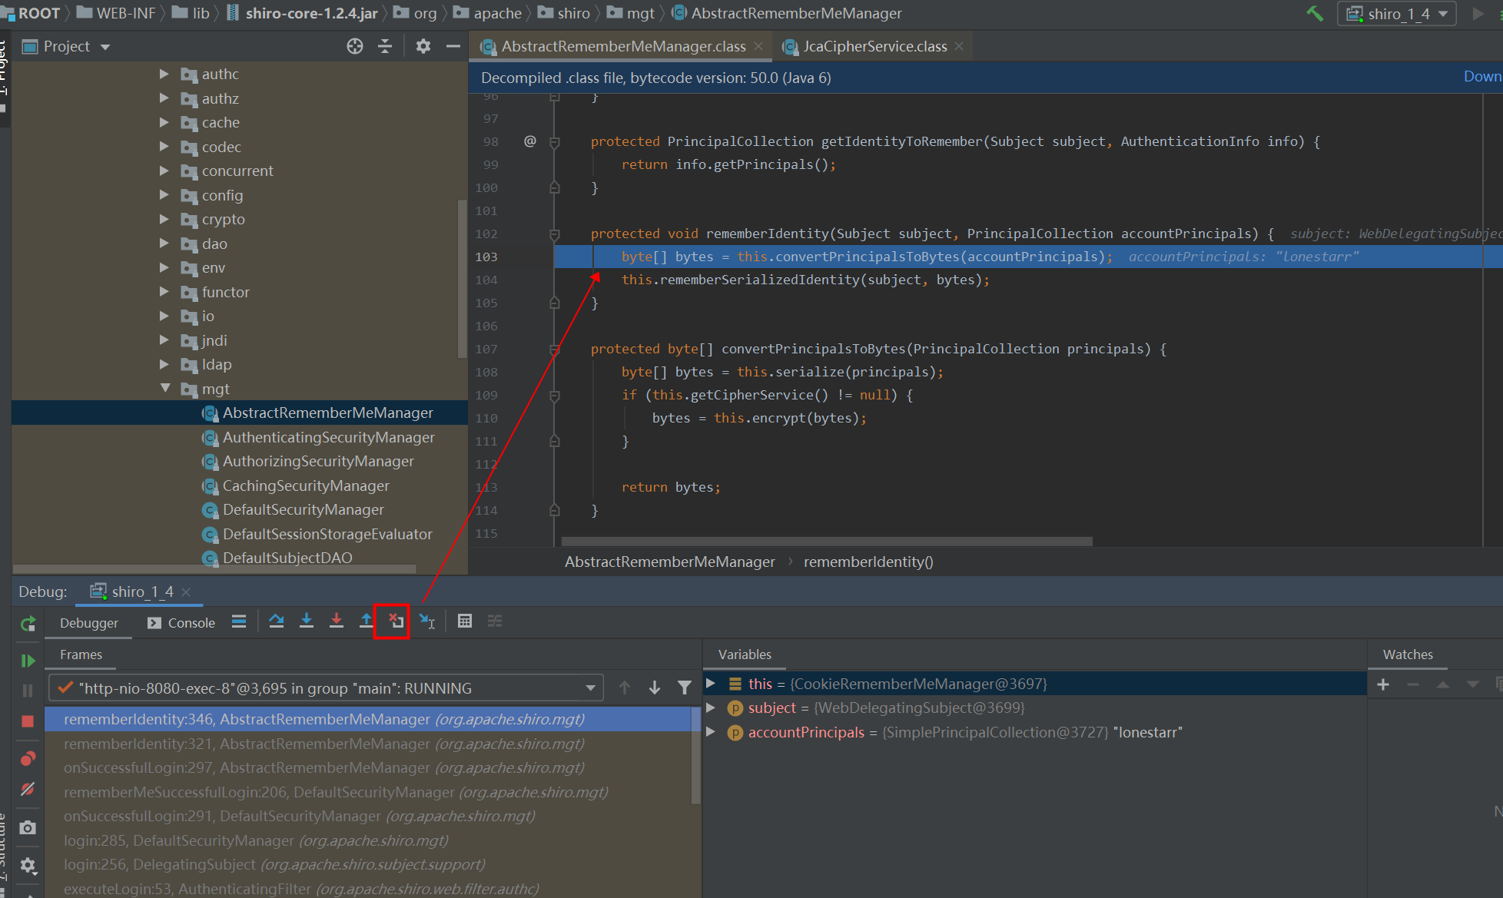Viewport: 1503px width, 898px height.
Task: Open the thread selector dropdown in Frames
Action: click(x=326, y=688)
